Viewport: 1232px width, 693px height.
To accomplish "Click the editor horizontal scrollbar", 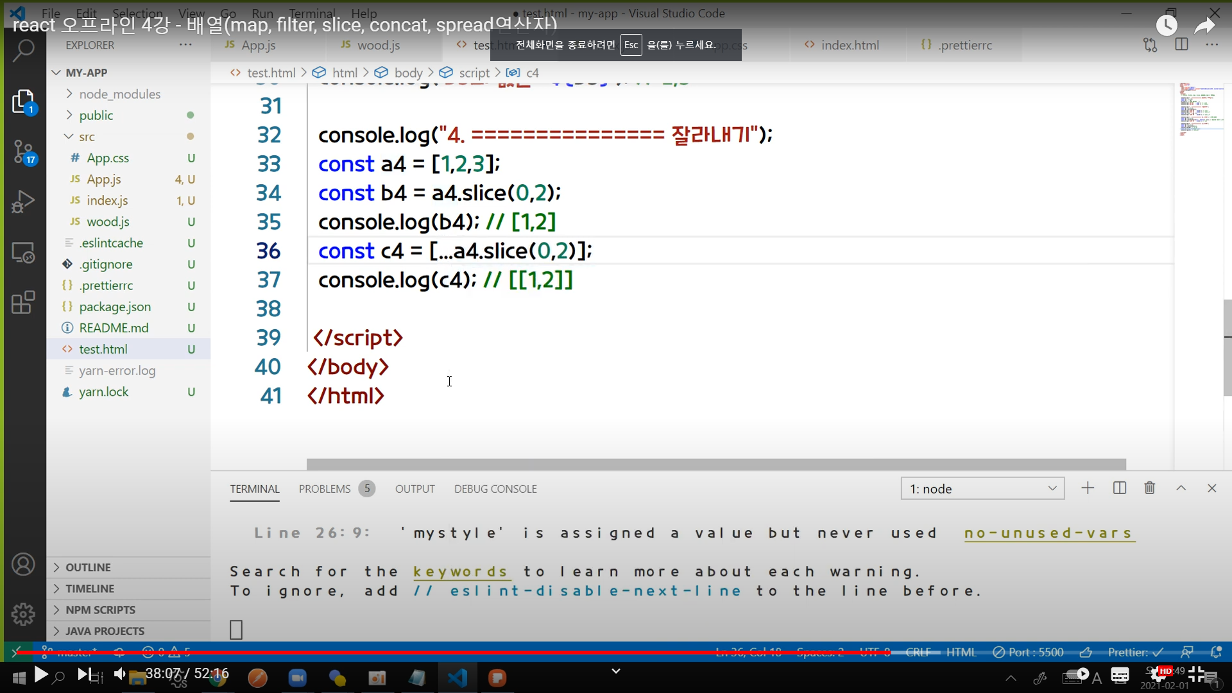I will pos(716,464).
